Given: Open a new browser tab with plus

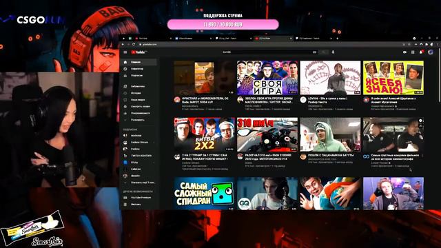Looking at the screenshot, I should pos(337,39).
